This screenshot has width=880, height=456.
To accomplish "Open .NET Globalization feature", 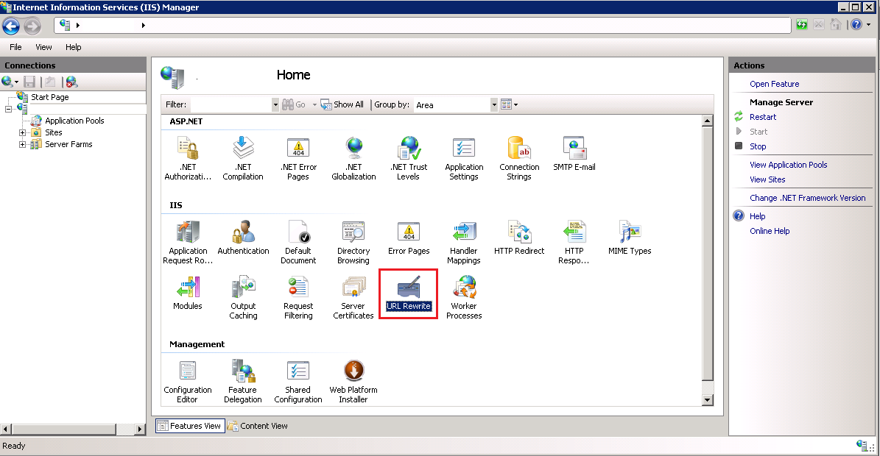I will (x=353, y=159).
